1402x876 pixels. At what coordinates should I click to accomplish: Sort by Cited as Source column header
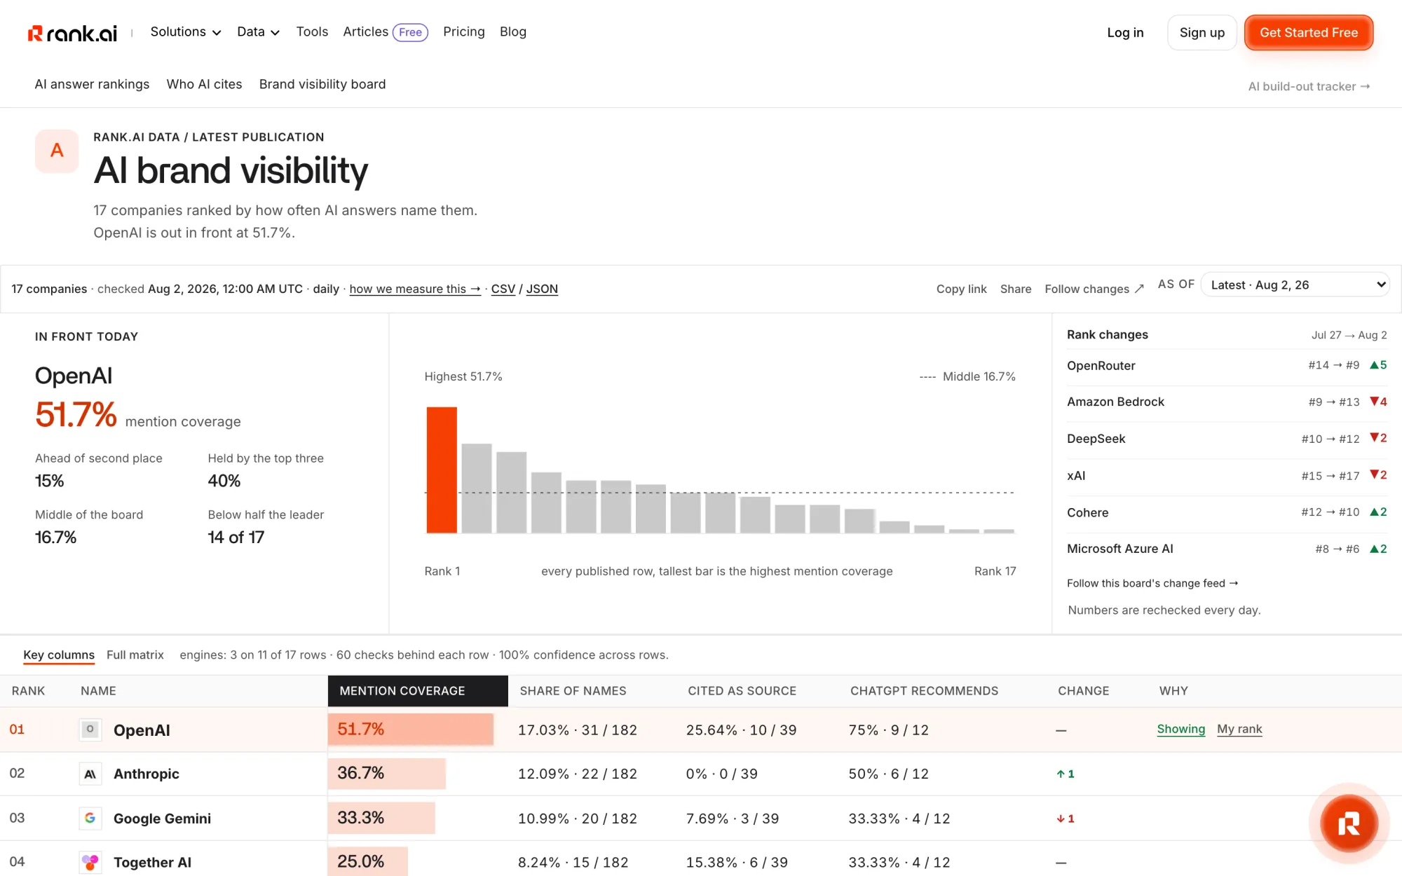pyautogui.click(x=742, y=691)
